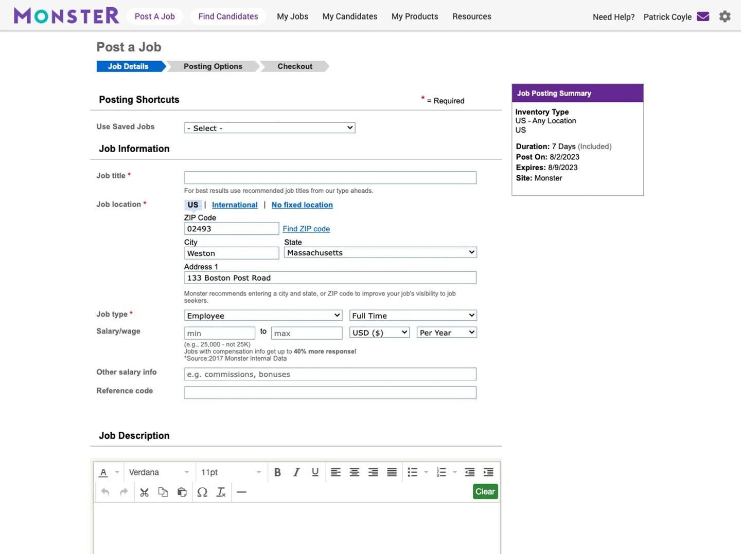Insert a bulleted list
This screenshot has height=554, width=741.
point(413,472)
